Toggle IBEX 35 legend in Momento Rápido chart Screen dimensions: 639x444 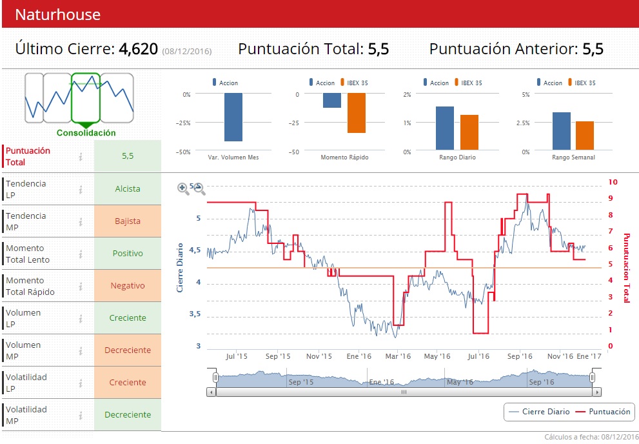pos(354,83)
